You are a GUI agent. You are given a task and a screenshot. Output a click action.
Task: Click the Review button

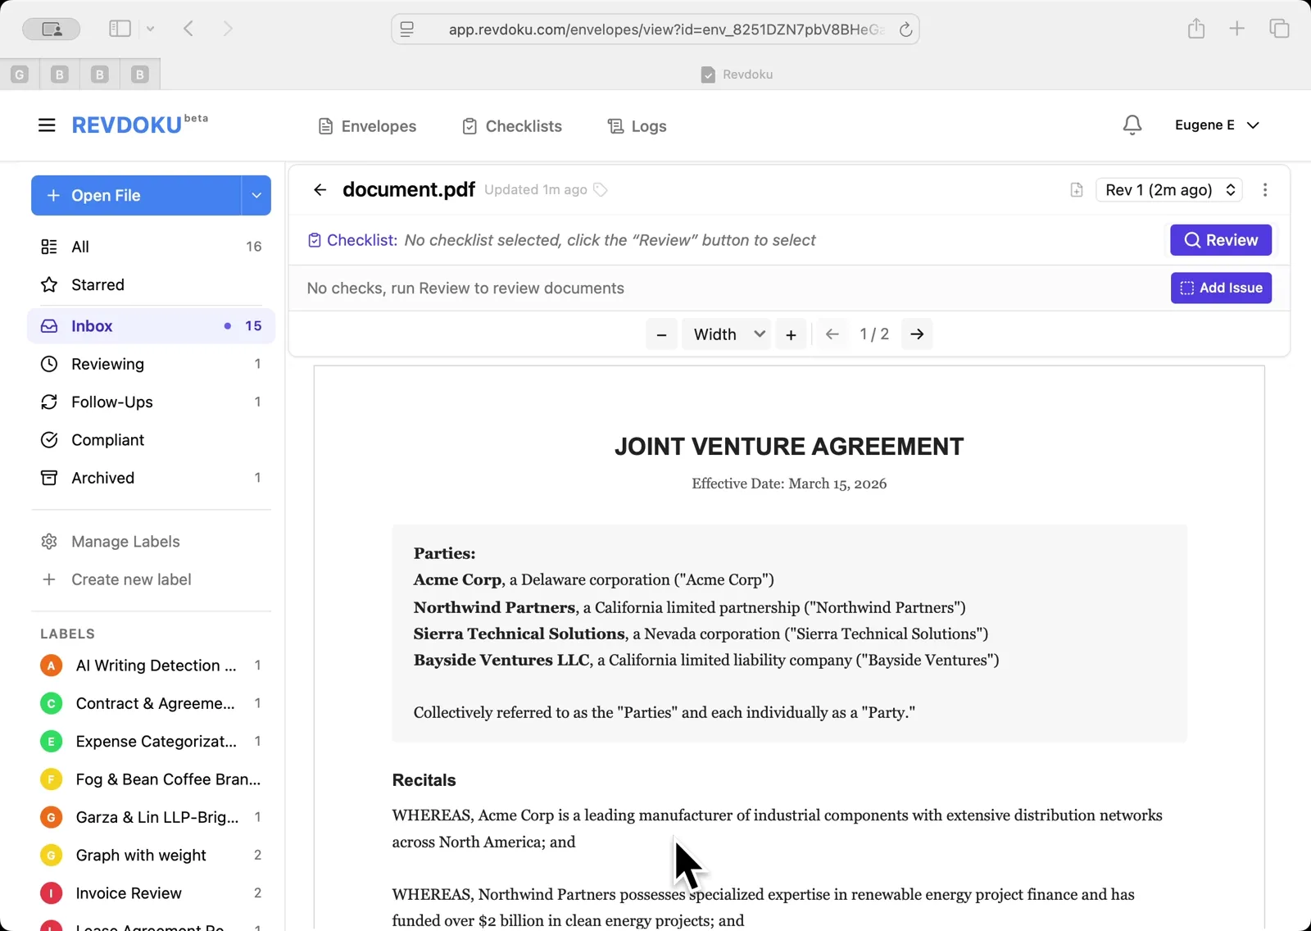[x=1220, y=240]
